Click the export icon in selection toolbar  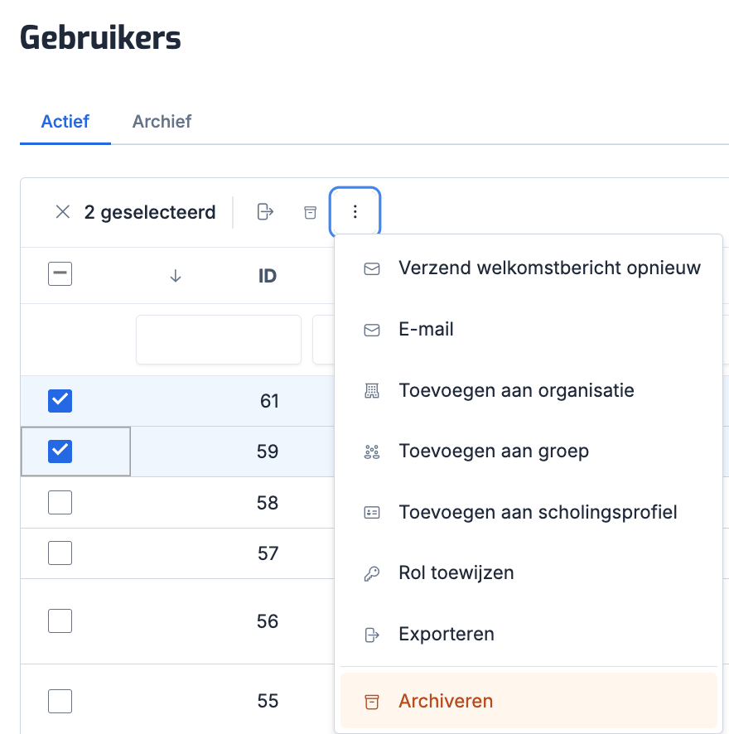[264, 212]
